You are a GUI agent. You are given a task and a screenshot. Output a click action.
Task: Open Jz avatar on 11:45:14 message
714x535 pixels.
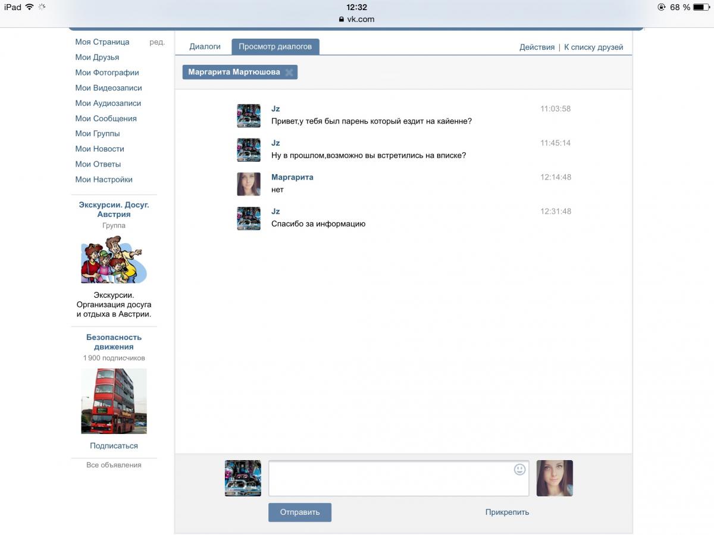coord(249,150)
